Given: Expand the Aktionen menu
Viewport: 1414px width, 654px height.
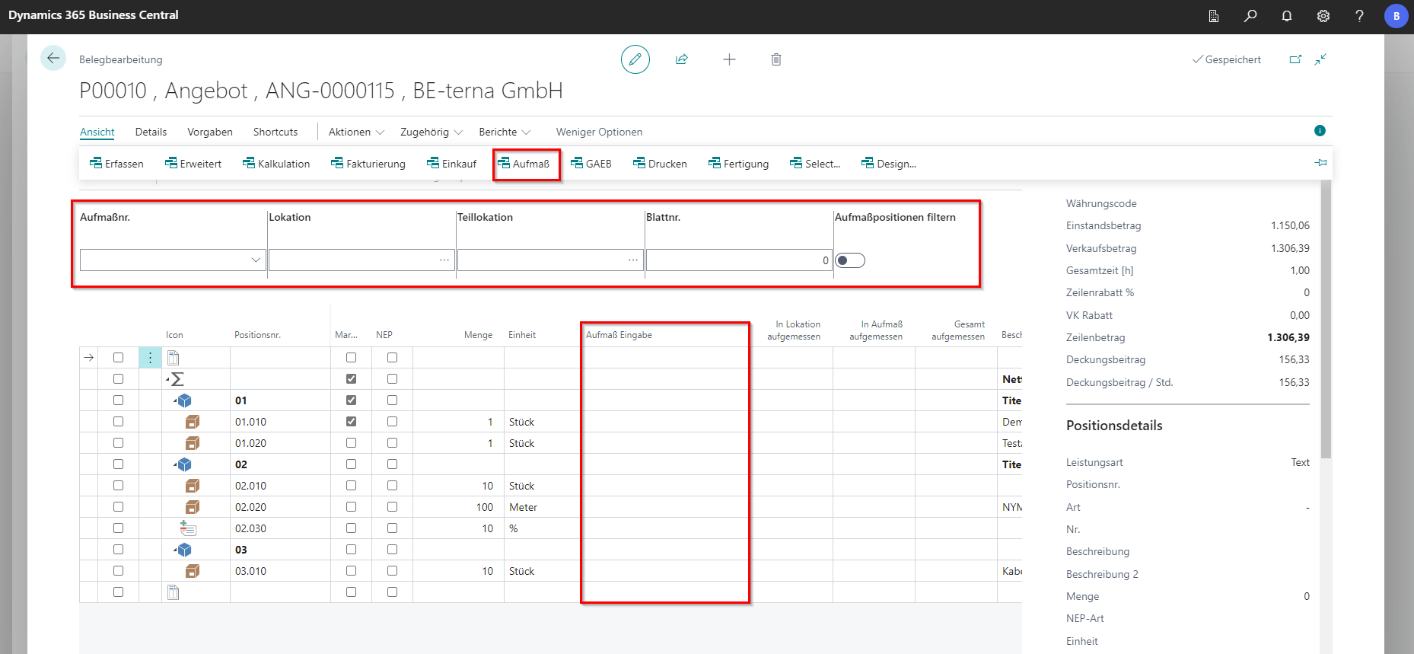Looking at the screenshot, I should coord(356,132).
